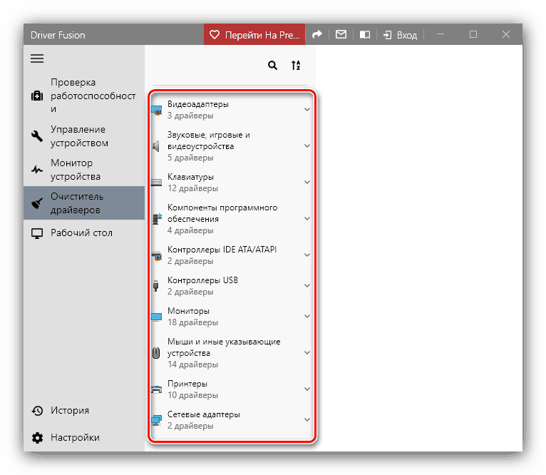The image size is (546, 475).
Task: Click the 4 драйверы count text
Action: (190, 230)
